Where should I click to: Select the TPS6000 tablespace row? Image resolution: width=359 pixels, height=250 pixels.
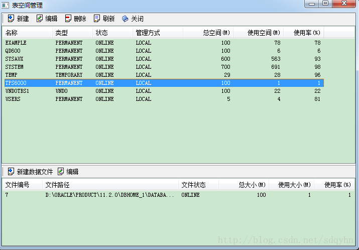coord(164,83)
